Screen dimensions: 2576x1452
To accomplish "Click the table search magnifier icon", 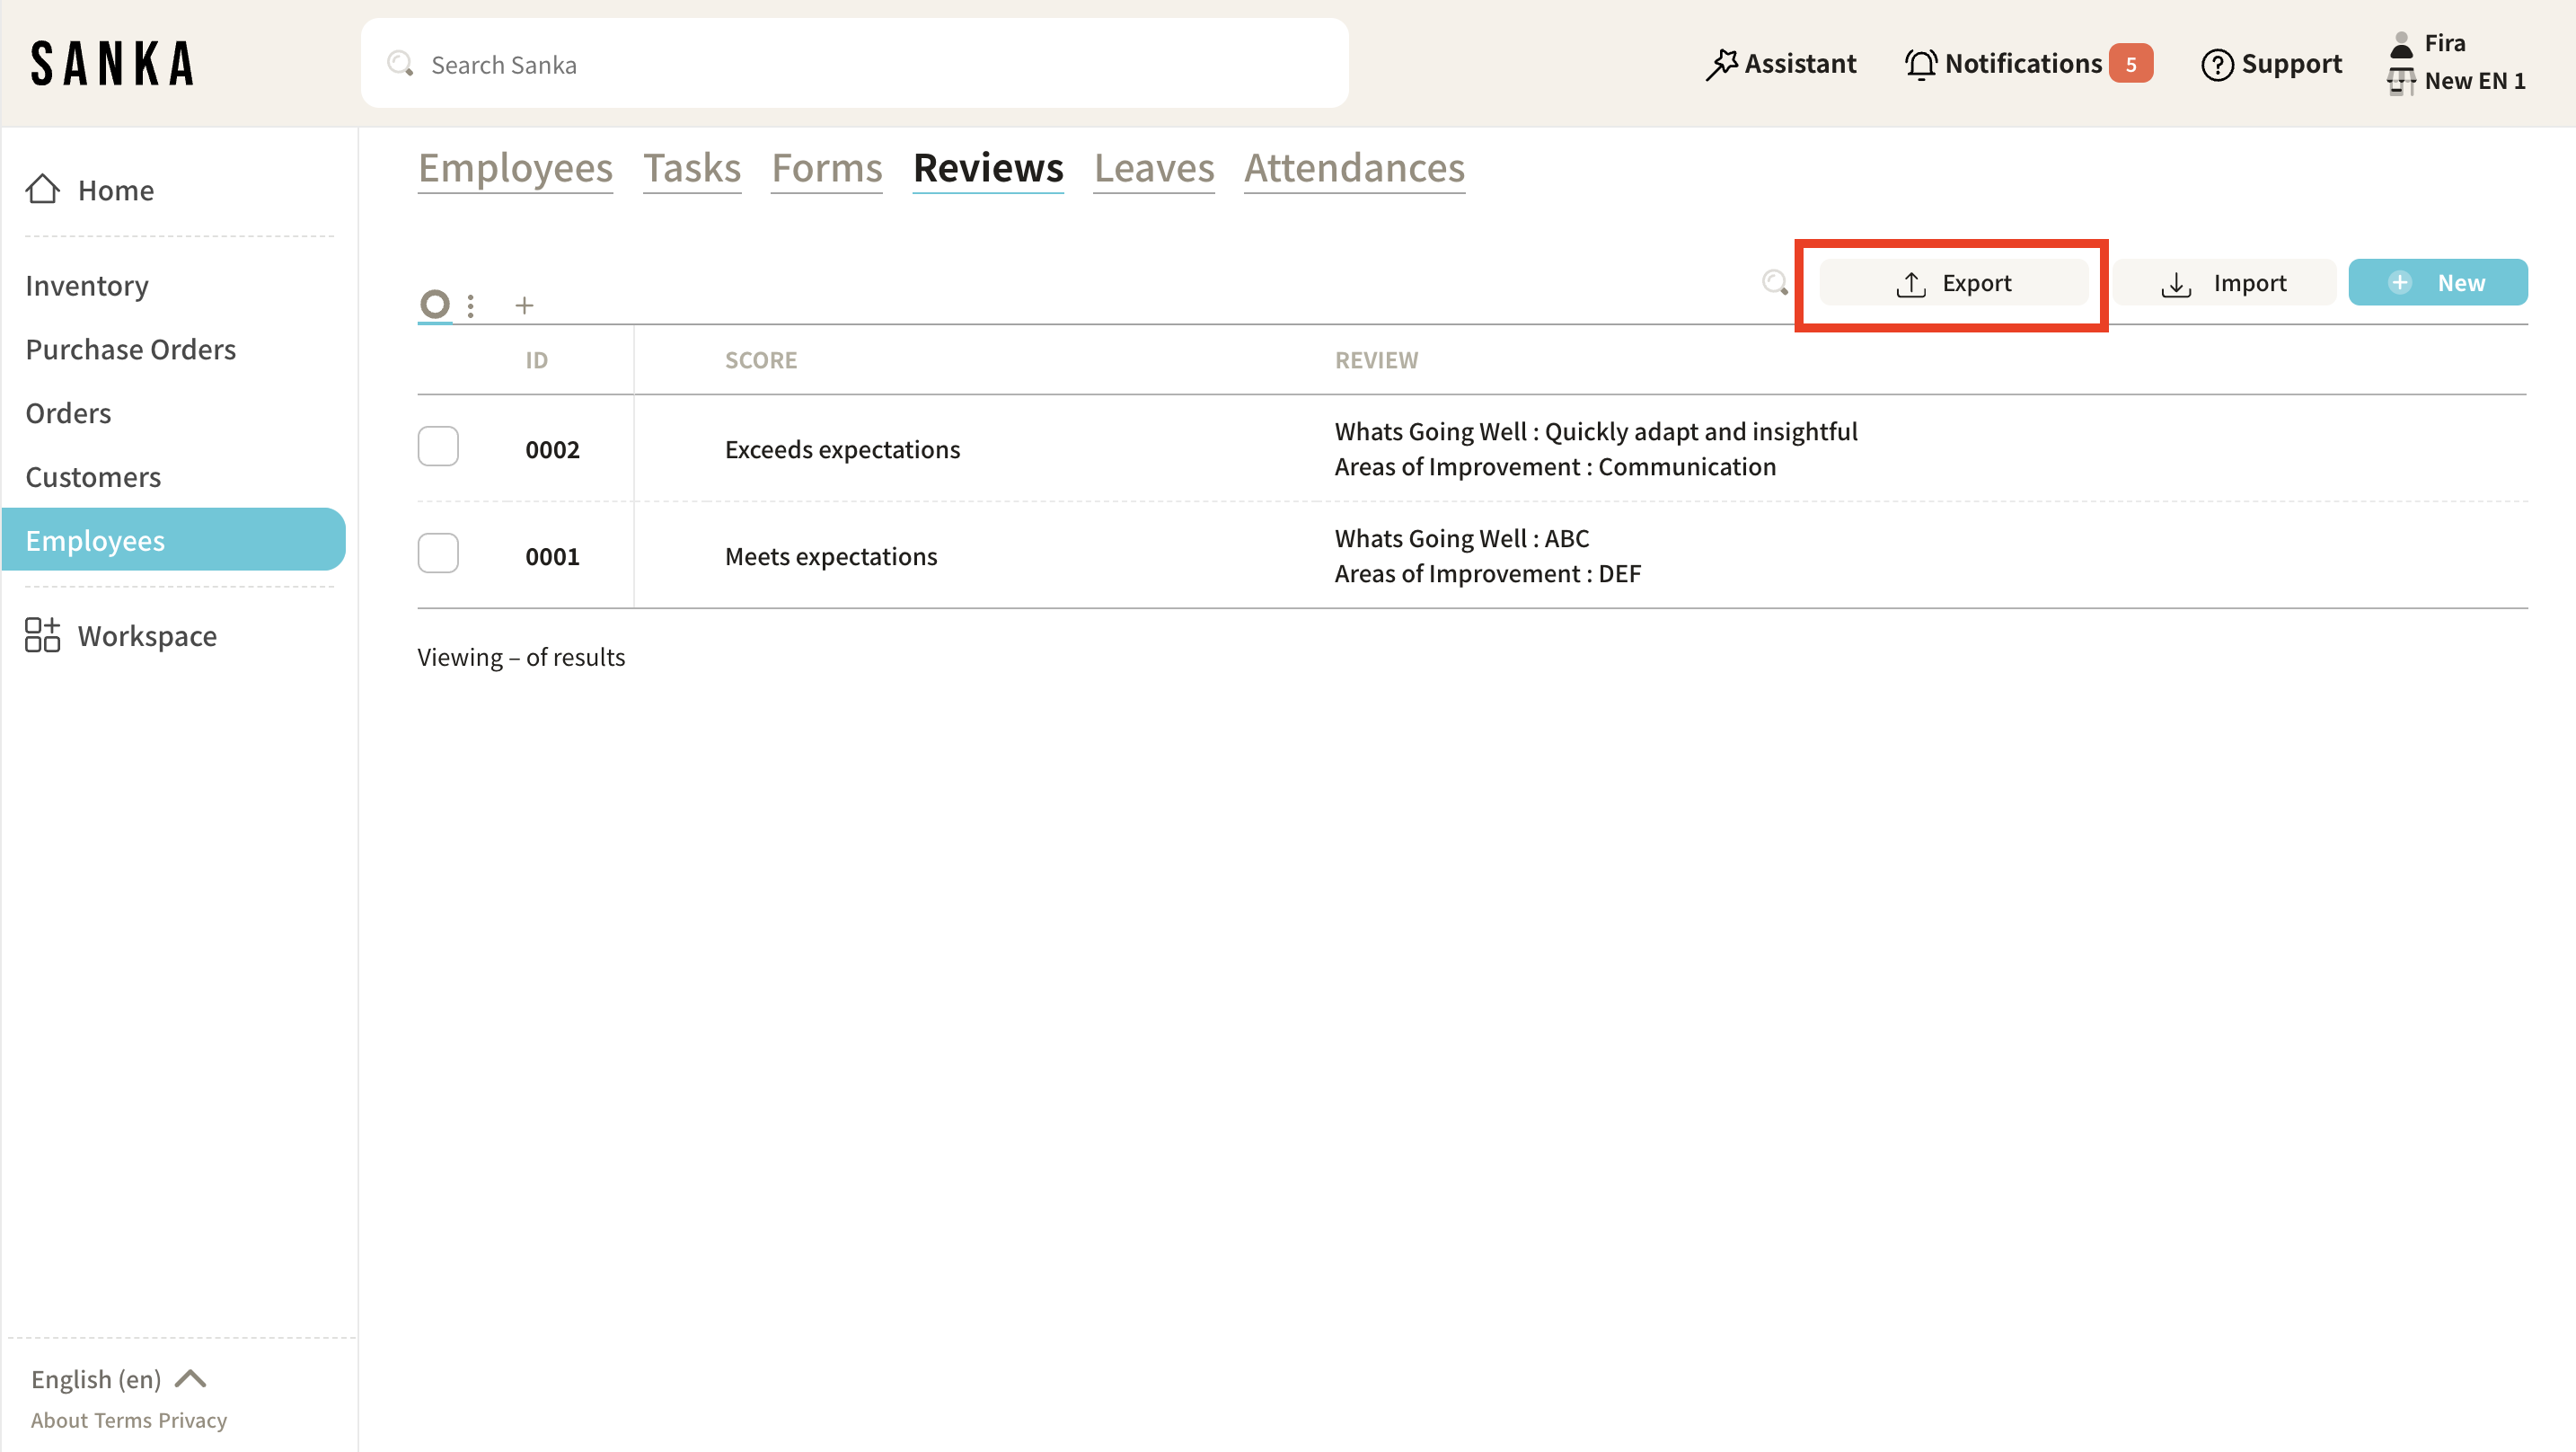I will click(x=1775, y=283).
